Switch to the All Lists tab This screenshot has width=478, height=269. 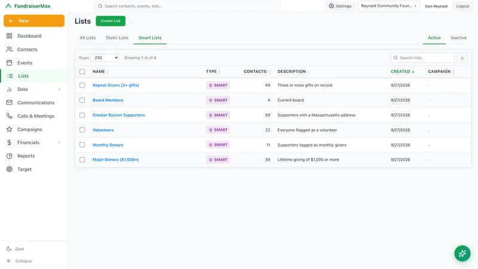[x=88, y=38]
